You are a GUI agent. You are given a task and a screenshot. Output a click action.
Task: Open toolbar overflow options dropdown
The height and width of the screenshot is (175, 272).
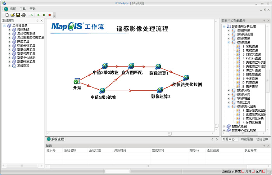pyautogui.click(x=54, y=17)
